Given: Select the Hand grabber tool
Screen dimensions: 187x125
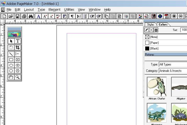Looking at the screenshot, I should (11, 77).
